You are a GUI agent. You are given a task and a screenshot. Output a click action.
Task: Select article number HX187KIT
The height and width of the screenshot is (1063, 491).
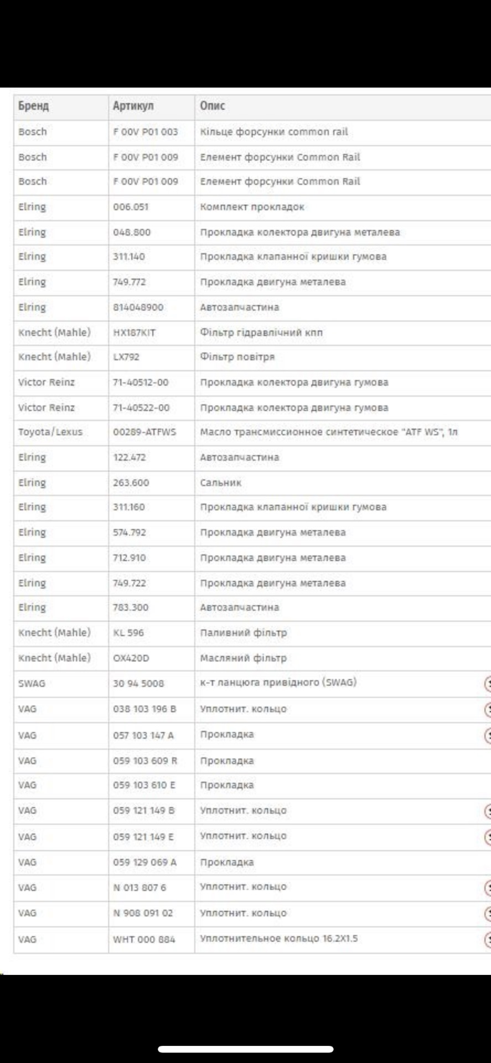(x=134, y=333)
